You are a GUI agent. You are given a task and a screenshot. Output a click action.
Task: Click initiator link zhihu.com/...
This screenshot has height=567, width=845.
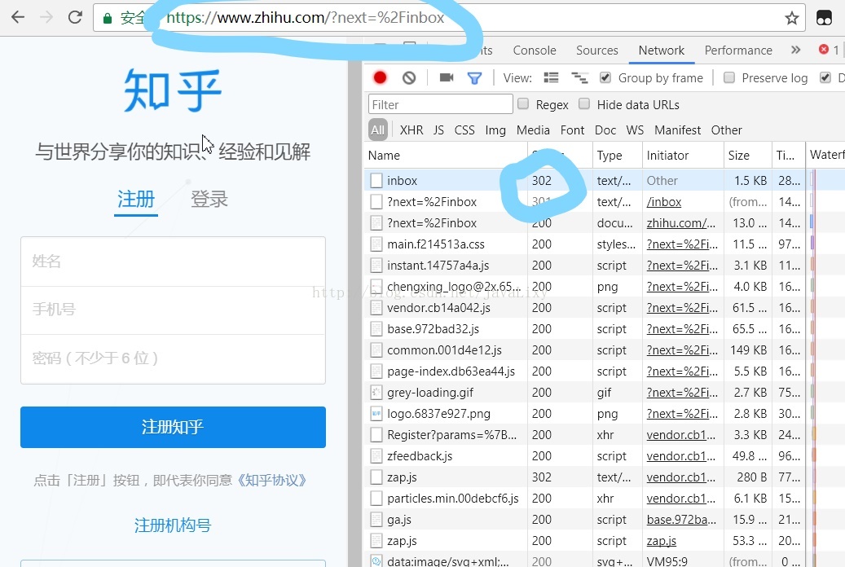pos(681,222)
